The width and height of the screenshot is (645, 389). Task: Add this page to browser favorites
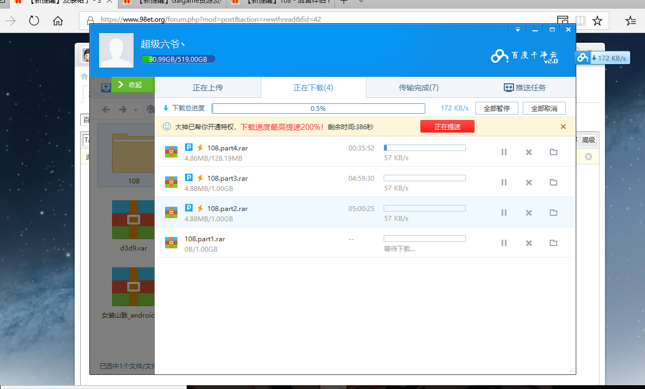(597, 21)
